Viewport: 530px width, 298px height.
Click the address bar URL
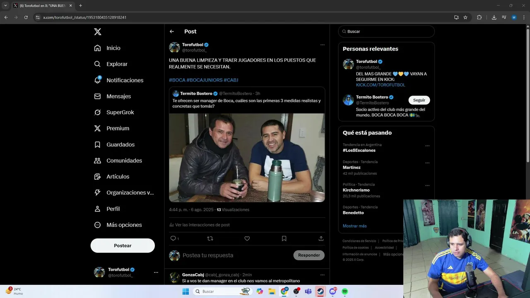[85, 17]
